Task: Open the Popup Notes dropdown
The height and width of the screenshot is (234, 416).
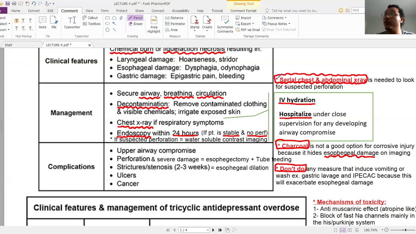Action: [x=276, y=24]
